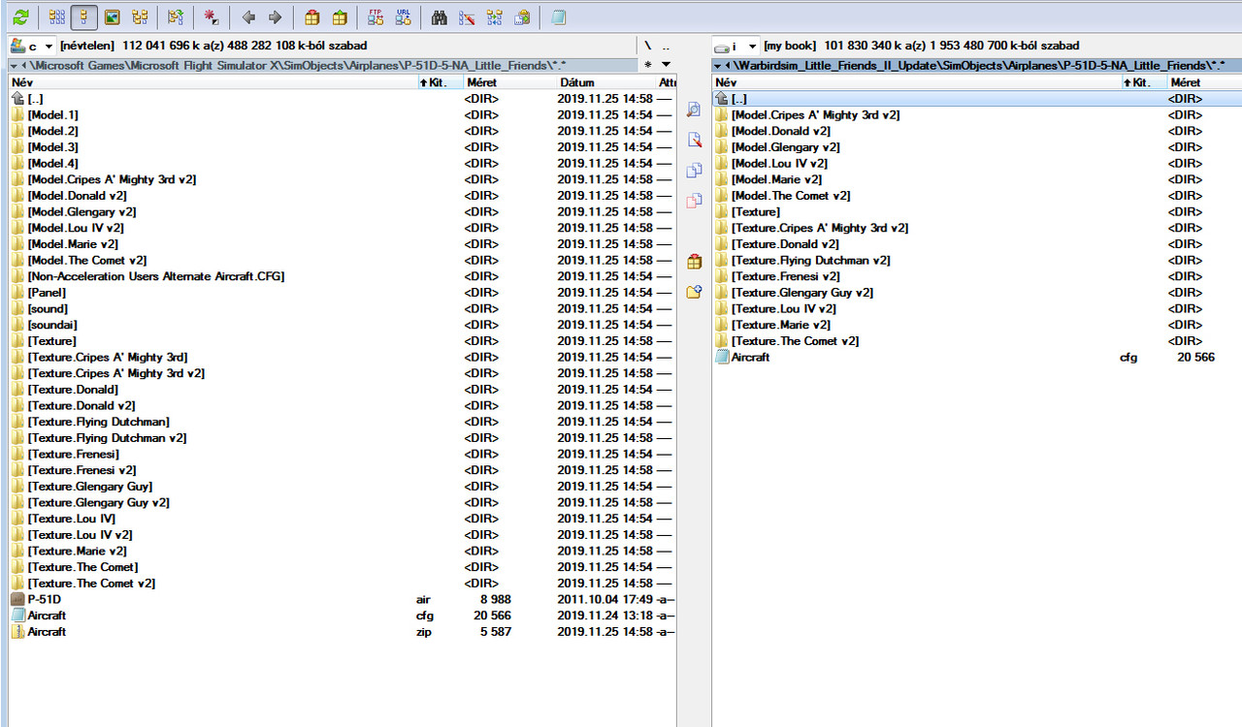The width and height of the screenshot is (1242, 727).
Task: Click the two-dots parent directory button
Action: (666, 46)
